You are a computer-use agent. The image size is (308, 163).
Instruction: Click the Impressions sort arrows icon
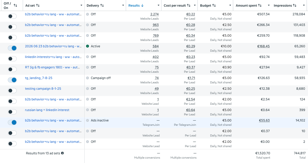[295, 5]
